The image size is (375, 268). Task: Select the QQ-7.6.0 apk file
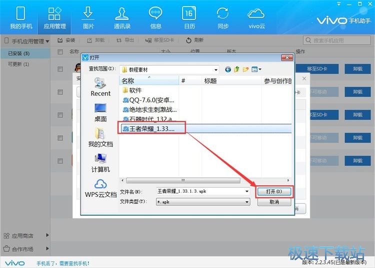click(x=148, y=100)
